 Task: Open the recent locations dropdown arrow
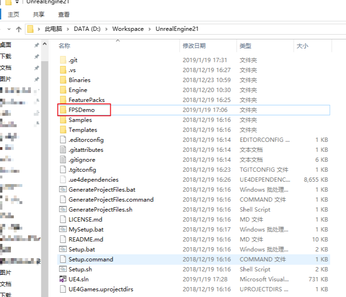point(9,29)
